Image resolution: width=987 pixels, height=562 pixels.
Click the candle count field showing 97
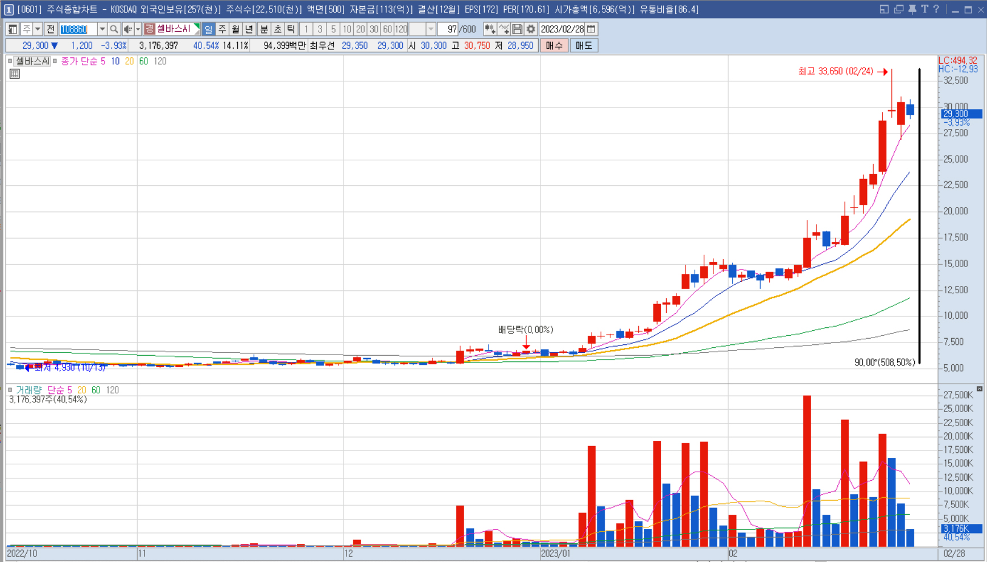tap(449, 29)
